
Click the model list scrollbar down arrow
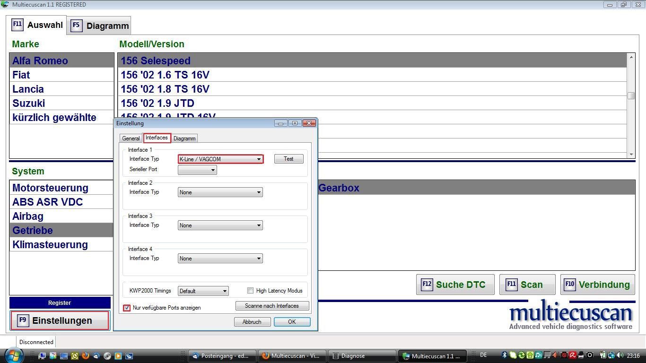pyautogui.click(x=631, y=155)
